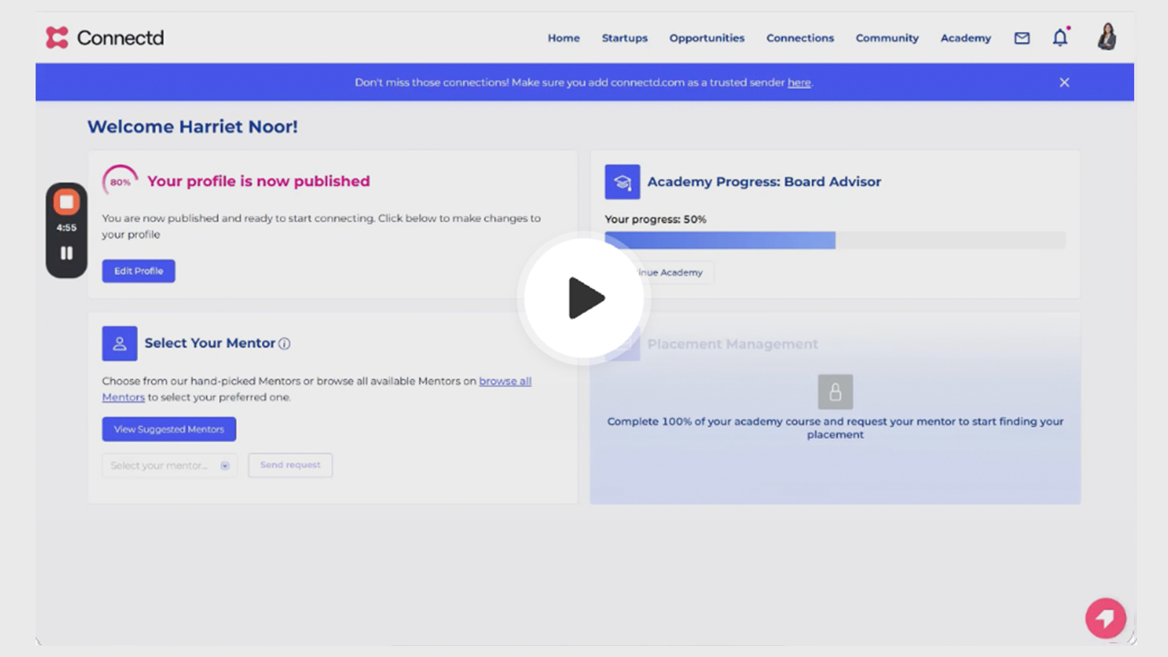
Task: Open the Opportunities menu item
Action: pos(707,38)
